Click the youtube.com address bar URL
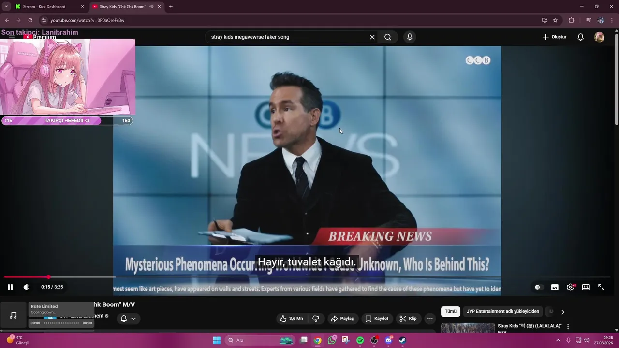This screenshot has width=619, height=348. [88, 20]
